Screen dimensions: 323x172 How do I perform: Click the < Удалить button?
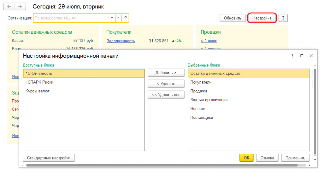pyautogui.click(x=166, y=84)
